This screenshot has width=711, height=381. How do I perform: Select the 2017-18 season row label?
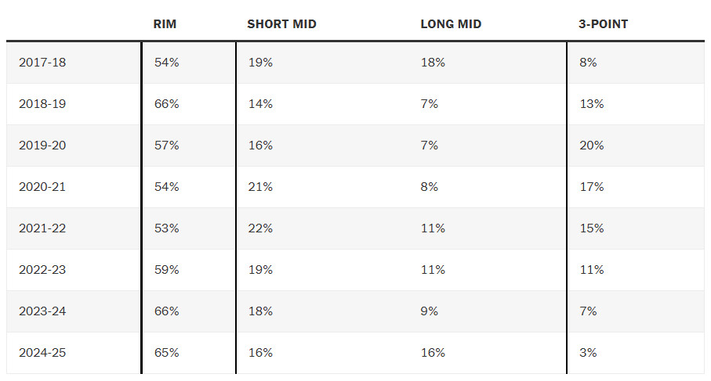pyautogui.click(x=42, y=63)
